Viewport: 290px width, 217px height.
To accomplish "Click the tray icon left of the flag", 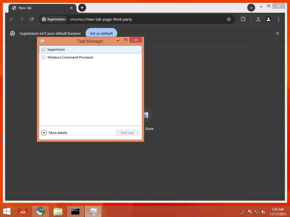I will (241, 211).
